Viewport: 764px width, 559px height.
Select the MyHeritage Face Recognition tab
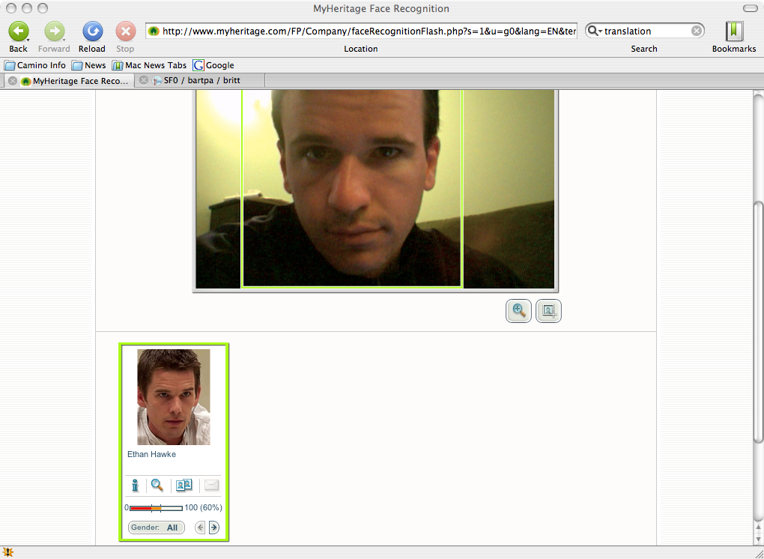pos(73,81)
